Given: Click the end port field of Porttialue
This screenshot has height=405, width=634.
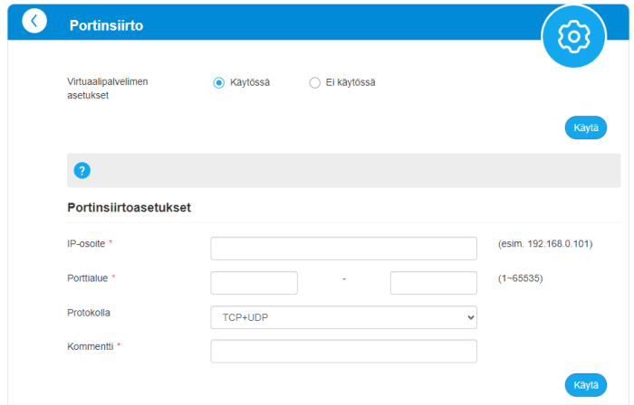Looking at the screenshot, I should click(434, 283).
